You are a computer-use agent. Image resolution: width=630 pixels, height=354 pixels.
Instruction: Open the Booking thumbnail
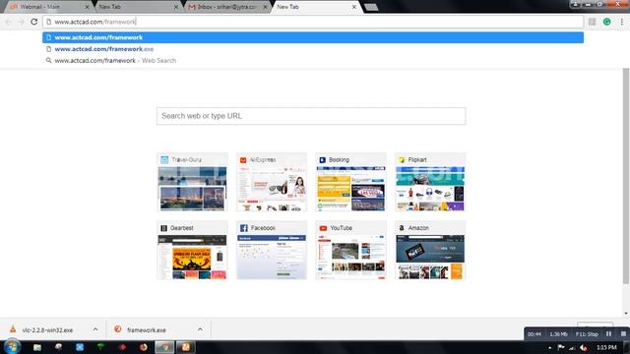(x=350, y=182)
